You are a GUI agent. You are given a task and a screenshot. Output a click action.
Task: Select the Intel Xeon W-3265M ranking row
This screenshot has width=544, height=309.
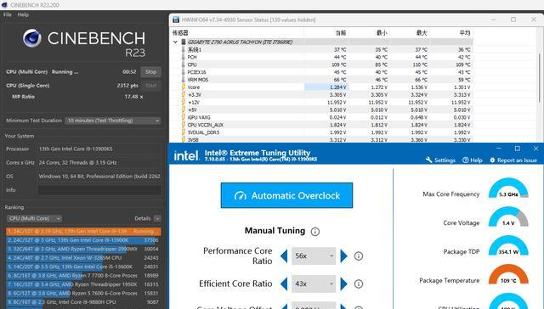tap(83, 258)
